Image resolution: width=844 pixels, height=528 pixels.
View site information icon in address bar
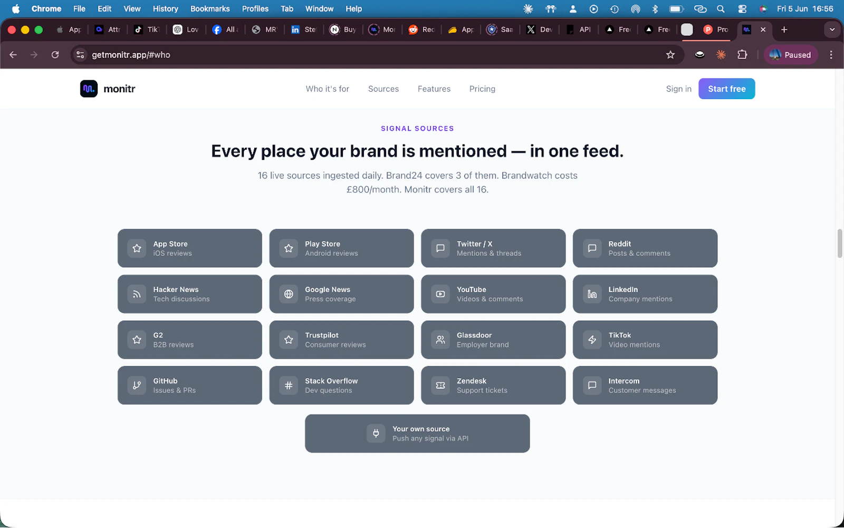pos(80,55)
